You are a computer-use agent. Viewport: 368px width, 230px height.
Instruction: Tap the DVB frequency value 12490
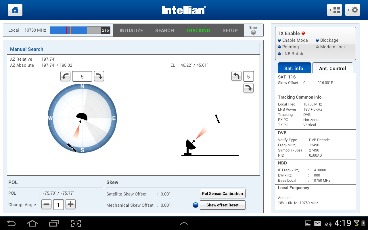click(314, 145)
